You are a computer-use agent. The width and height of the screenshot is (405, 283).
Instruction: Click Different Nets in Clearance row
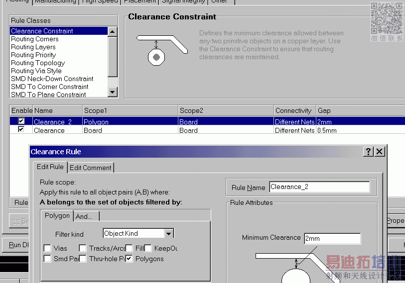tap(295, 130)
